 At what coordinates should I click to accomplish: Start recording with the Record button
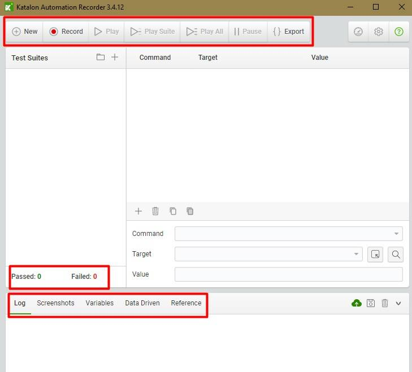[66, 32]
